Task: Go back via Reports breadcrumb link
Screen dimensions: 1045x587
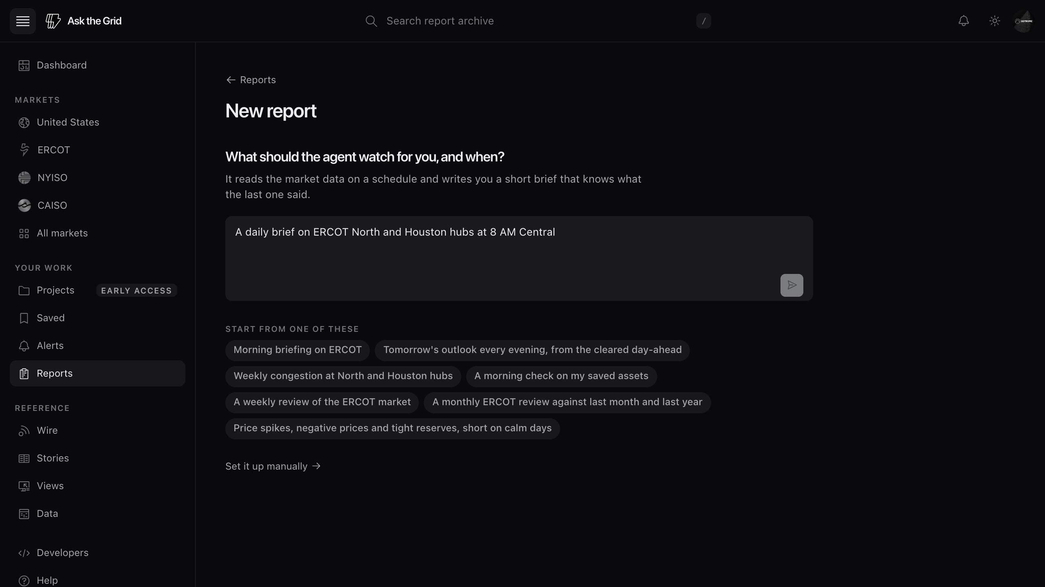Action: pyautogui.click(x=251, y=80)
